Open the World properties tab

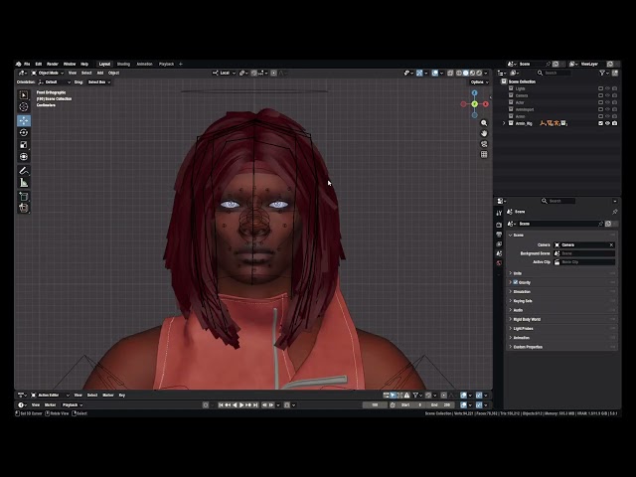coord(499,263)
